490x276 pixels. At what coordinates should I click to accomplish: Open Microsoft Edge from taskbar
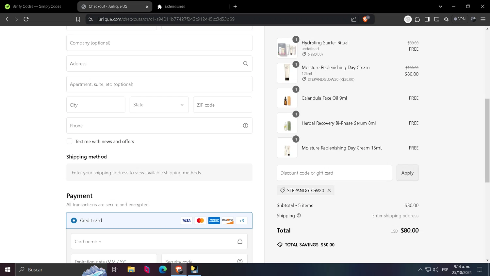(163, 269)
